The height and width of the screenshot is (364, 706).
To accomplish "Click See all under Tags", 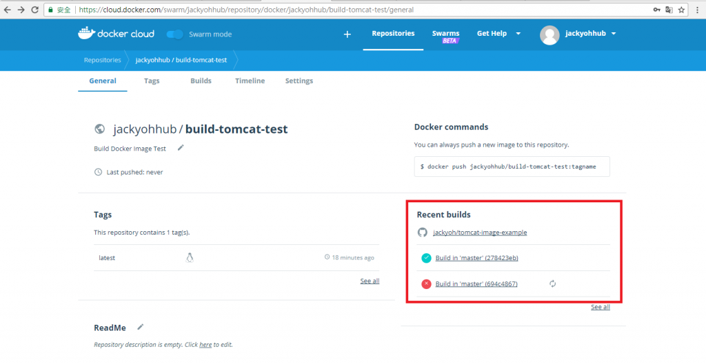I will click(370, 281).
